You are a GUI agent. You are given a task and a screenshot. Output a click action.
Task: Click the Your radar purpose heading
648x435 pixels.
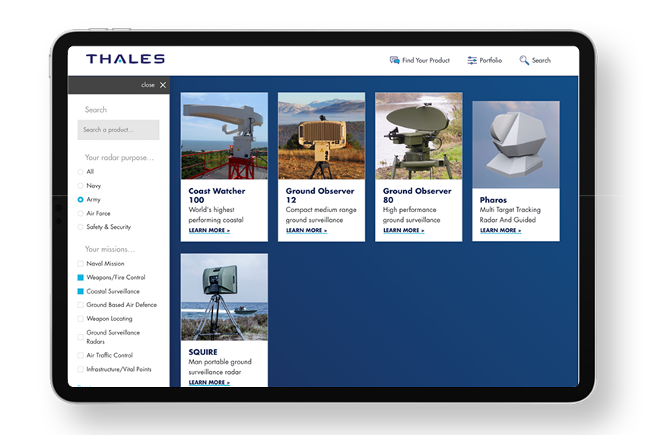click(119, 157)
